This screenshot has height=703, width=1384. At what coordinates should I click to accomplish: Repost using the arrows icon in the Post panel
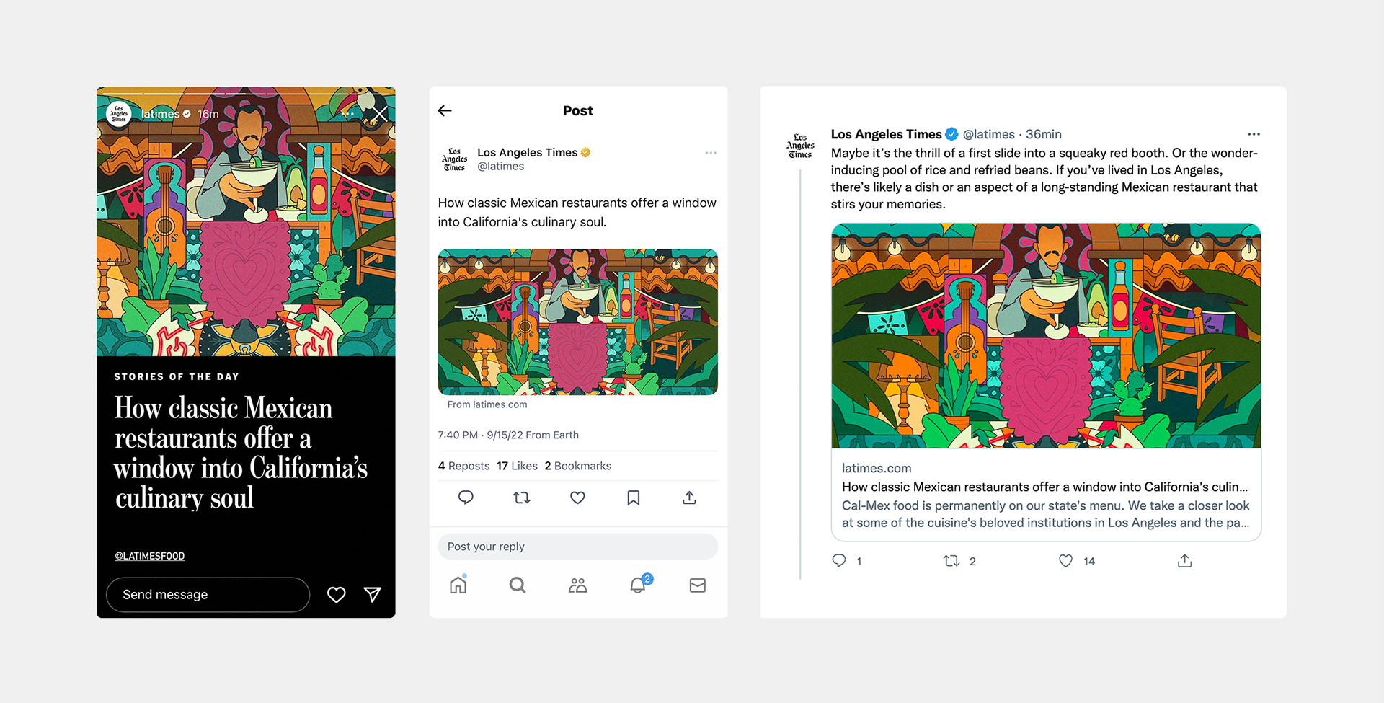point(522,498)
